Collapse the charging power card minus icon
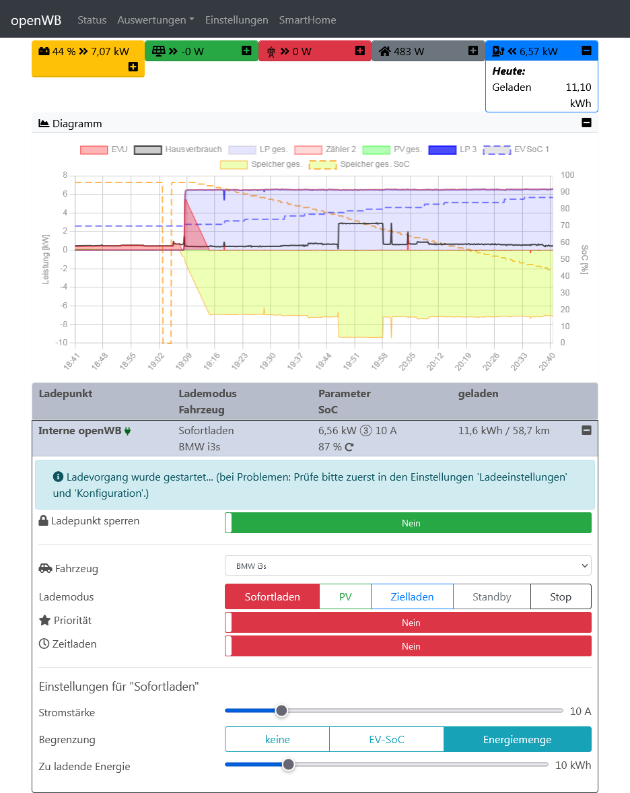The height and width of the screenshot is (793, 630). pyautogui.click(x=586, y=50)
